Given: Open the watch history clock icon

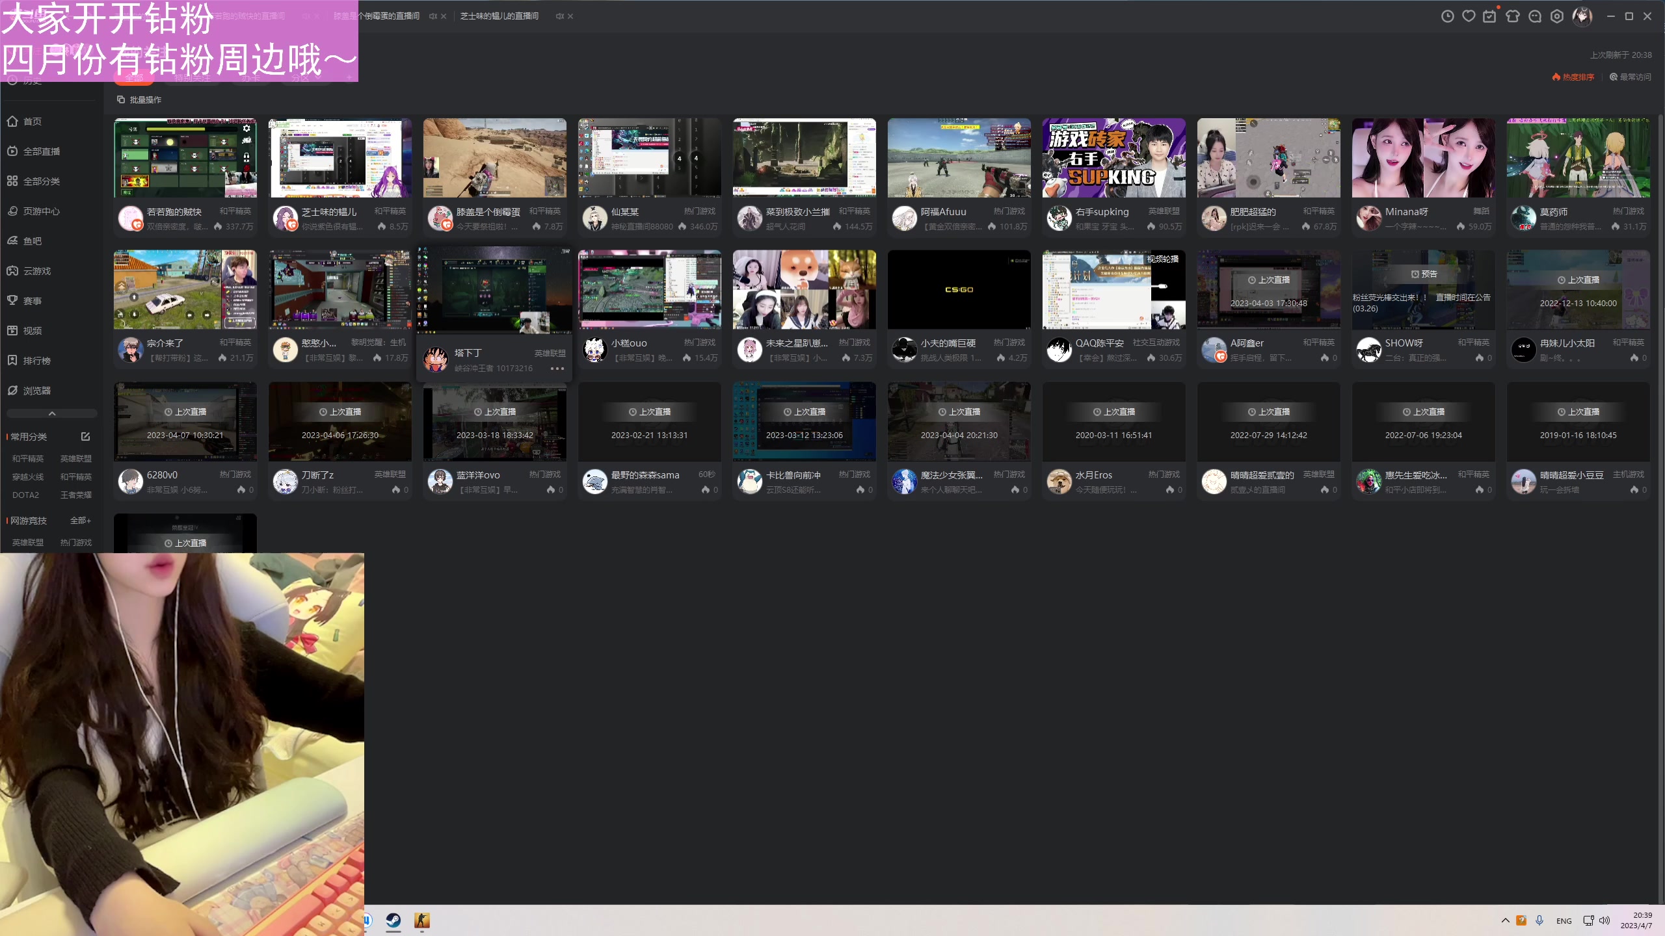Looking at the screenshot, I should coord(1447,16).
